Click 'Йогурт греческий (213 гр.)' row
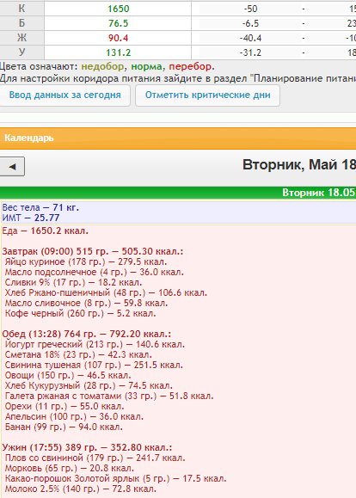This screenshot has height=498, width=356. point(95,345)
